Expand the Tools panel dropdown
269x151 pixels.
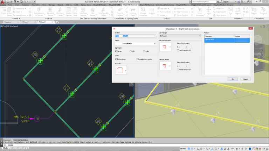166,19
